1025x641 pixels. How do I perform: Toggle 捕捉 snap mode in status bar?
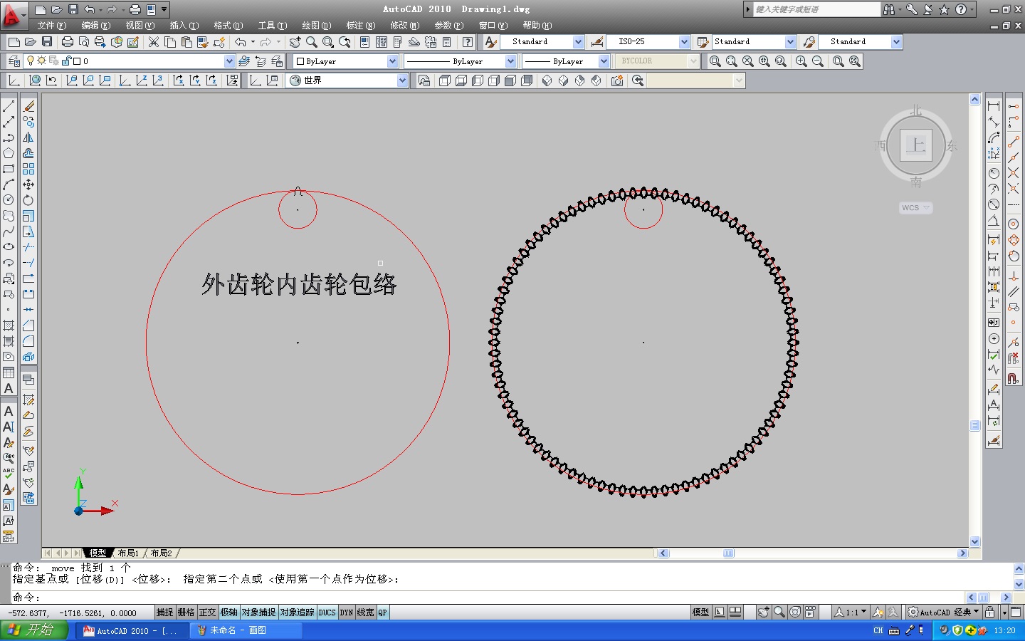click(x=164, y=613)
